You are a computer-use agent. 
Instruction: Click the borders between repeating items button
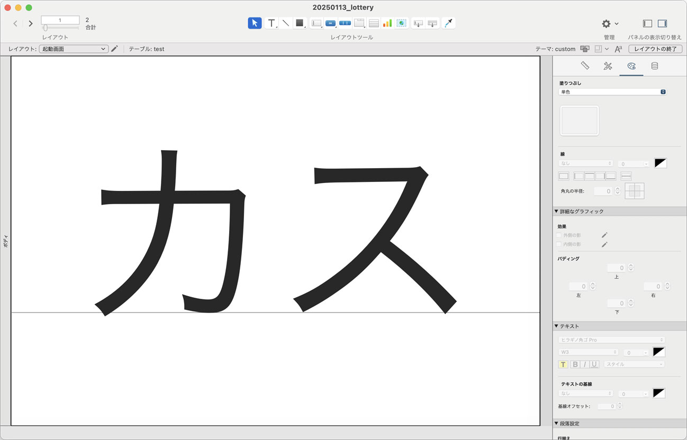(626, 176)
